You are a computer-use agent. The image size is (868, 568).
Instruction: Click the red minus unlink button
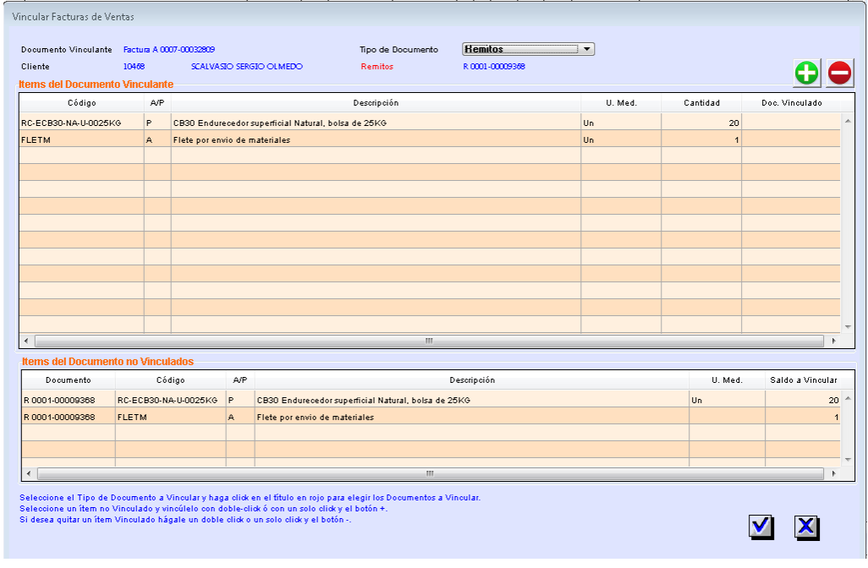coord(839,73)
